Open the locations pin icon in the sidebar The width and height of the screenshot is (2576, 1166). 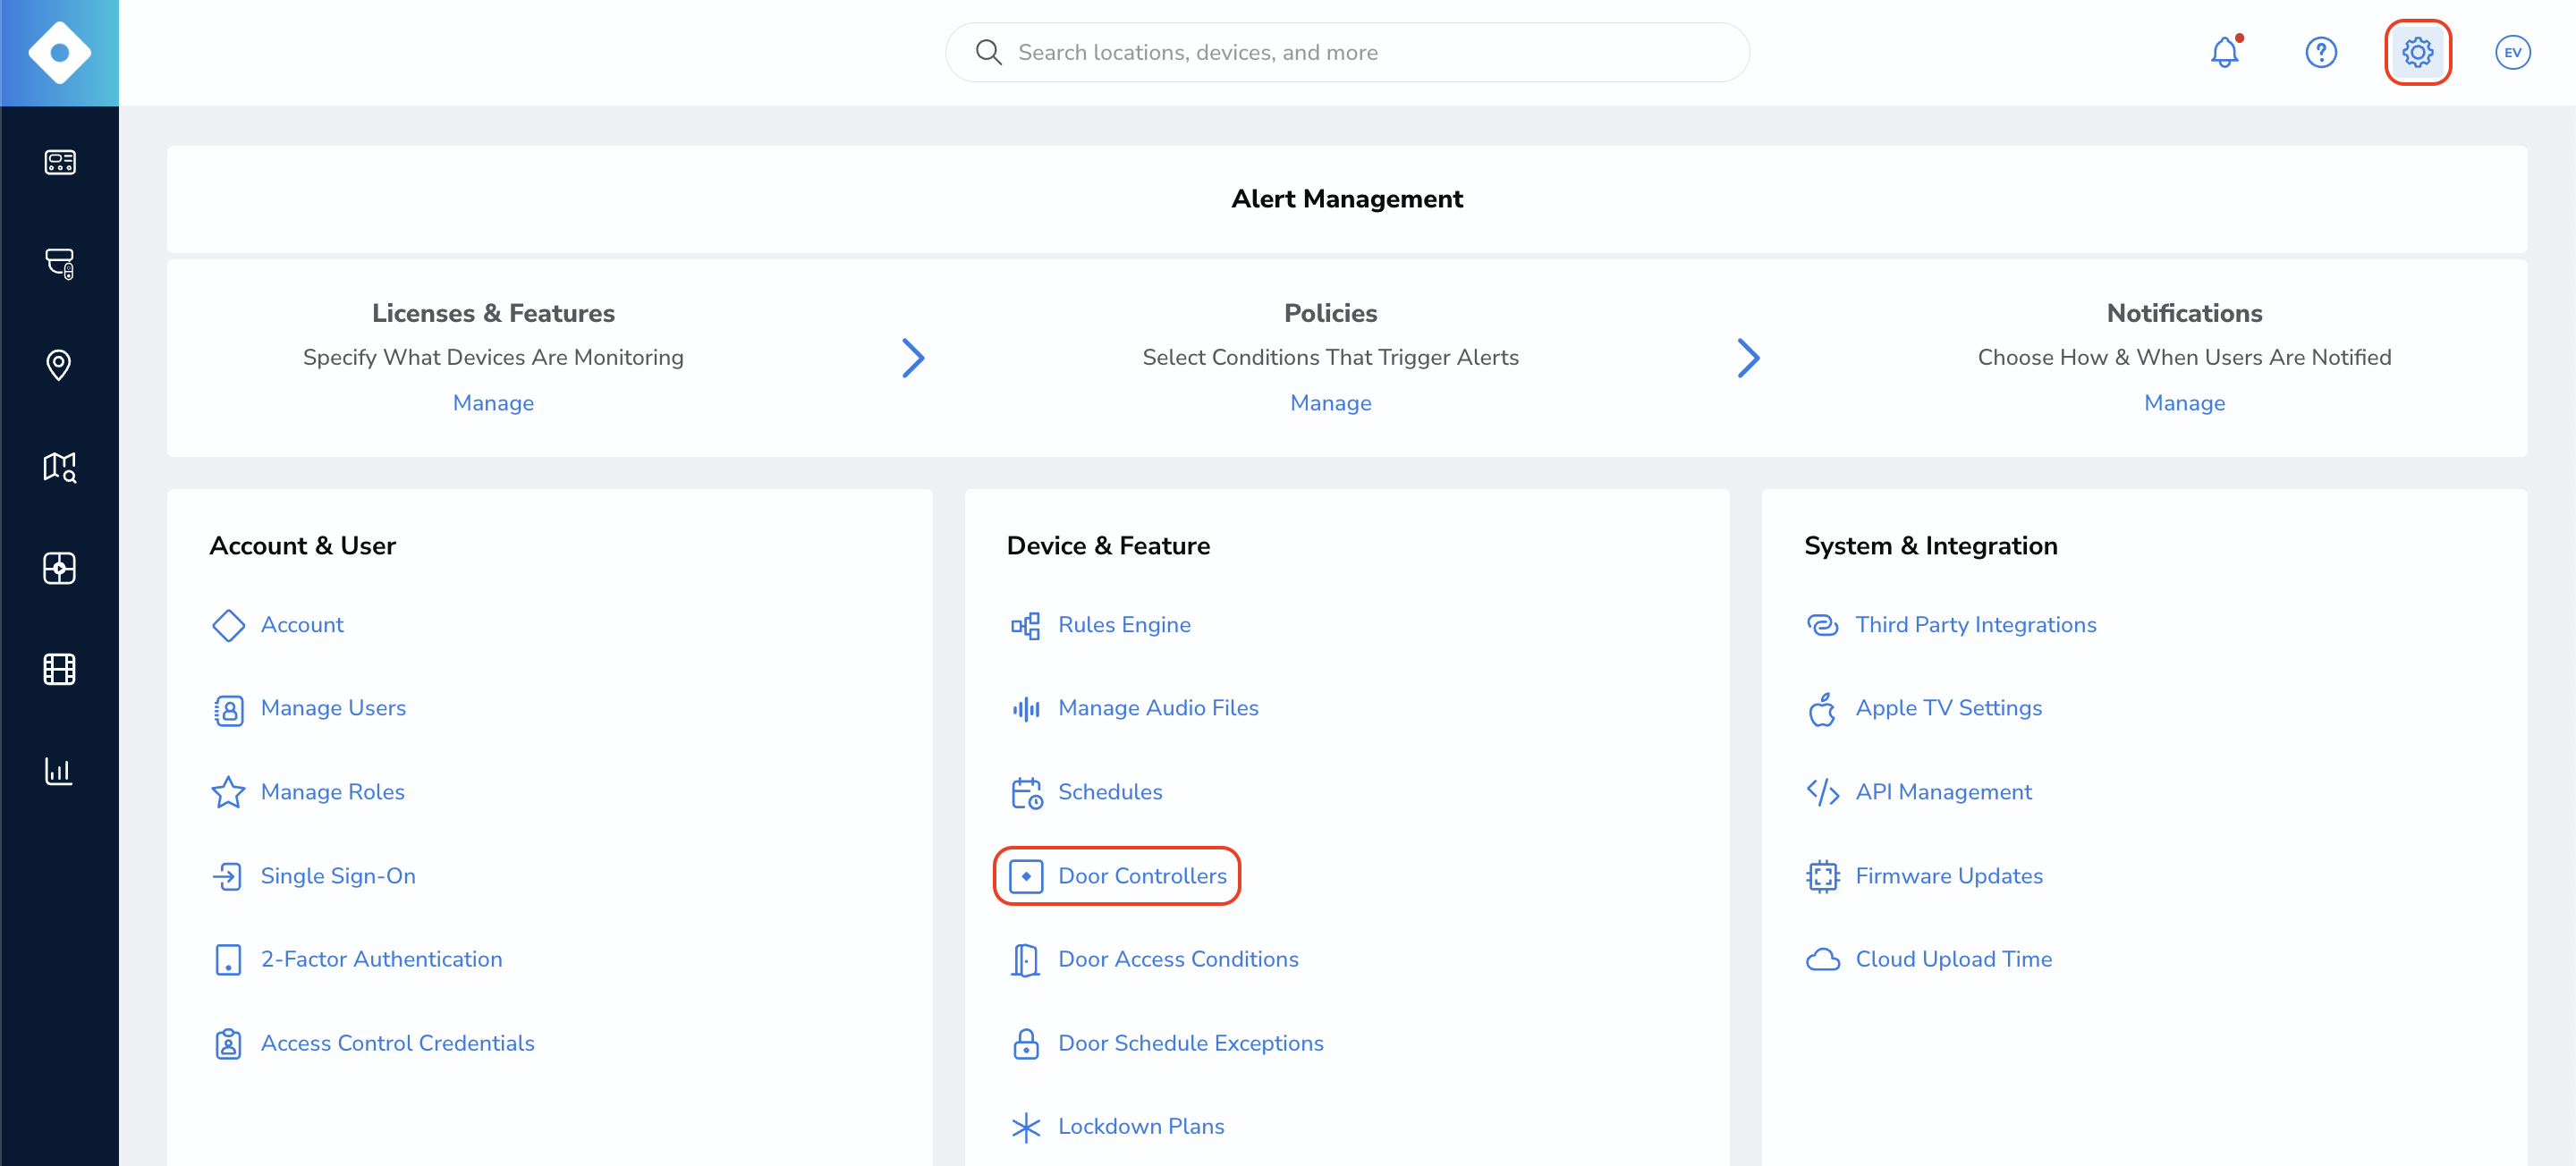(59, 365)
